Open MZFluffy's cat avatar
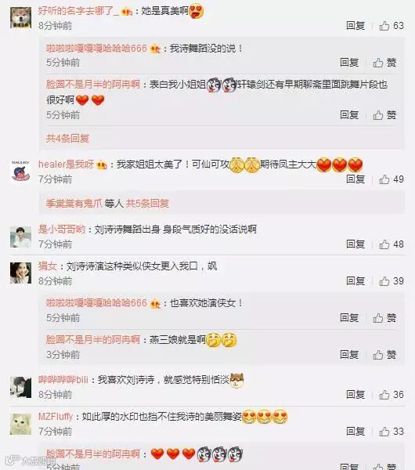This screenshot has height=470, width=415. pos(20,424)
